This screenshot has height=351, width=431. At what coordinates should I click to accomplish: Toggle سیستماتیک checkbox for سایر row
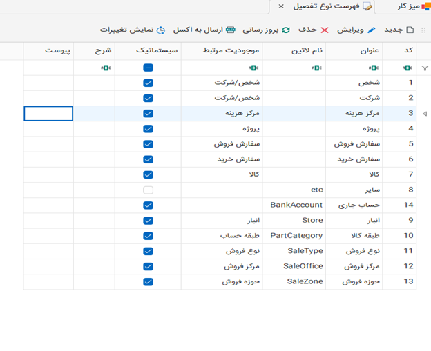click(148, 190)
